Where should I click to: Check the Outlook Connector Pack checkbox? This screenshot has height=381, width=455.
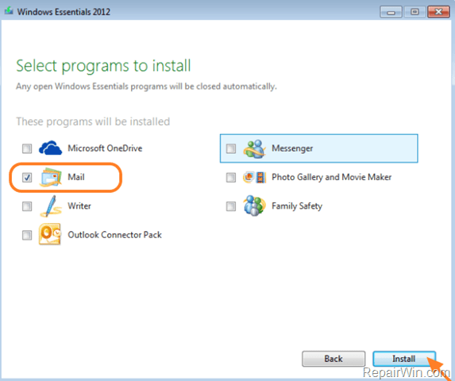(x=27, y=235)
